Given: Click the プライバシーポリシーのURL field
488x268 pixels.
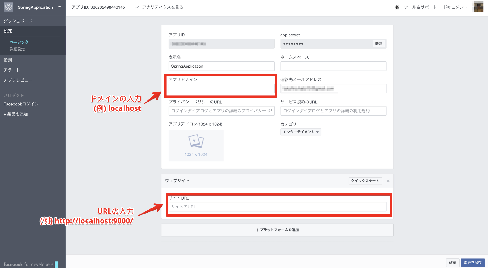Looking at the screenshot, I should pos(221,111).
